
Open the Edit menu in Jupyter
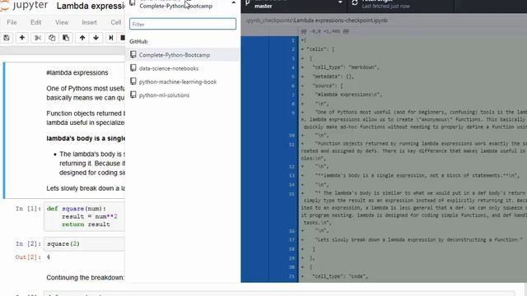coord(36,22)
